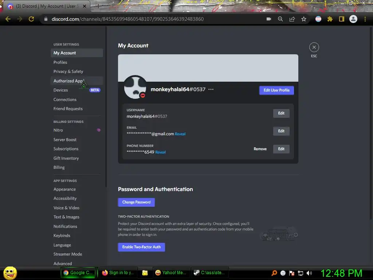Open Streamer Mode settings
Screen dimensions: 373x280
click(77, 254)
